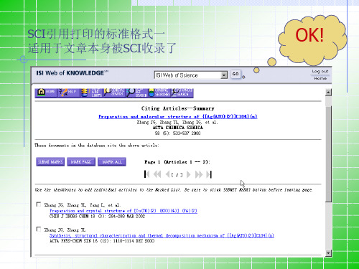This screenshot has width=359, height=269.
Task: Open the Advanced Search icon
Action: (x=182, y=93)
